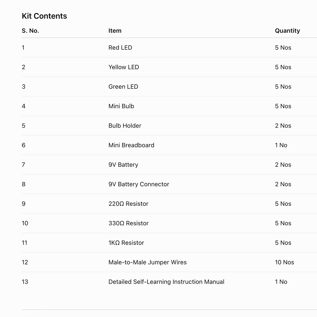Click the Yellow LED item cell

[124, 67]
